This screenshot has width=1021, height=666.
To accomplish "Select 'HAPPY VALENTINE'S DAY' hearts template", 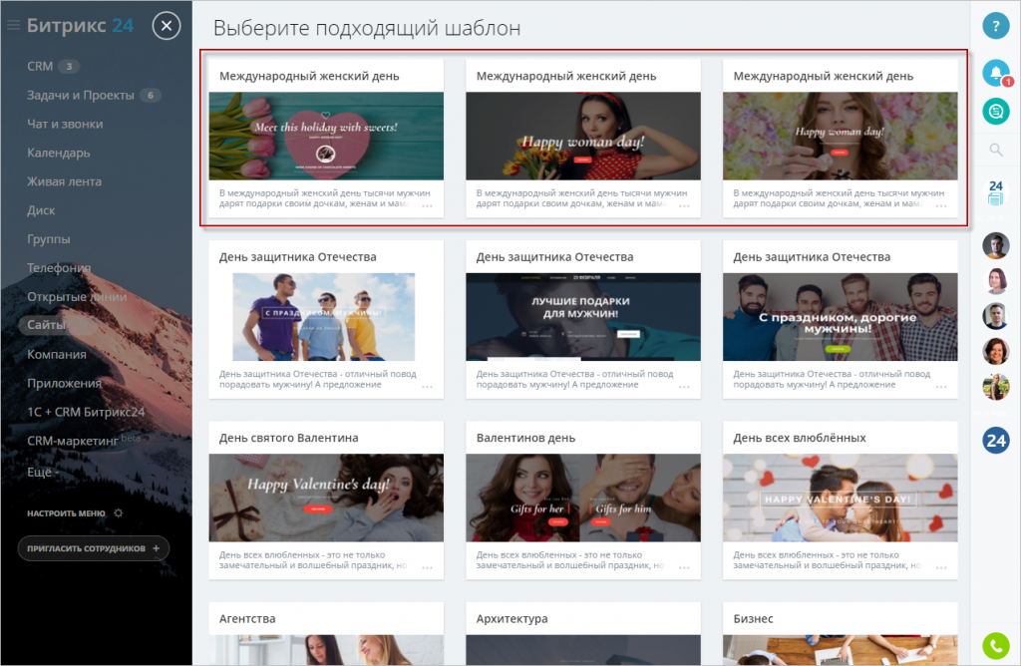I will 840,499.
